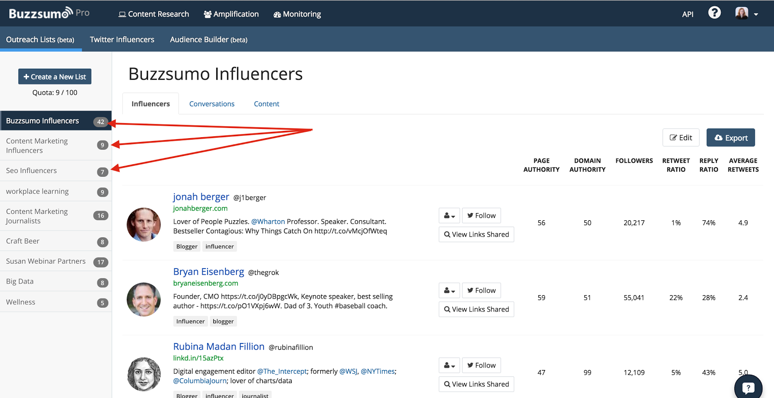Click the 42 count badge on Buzzsumo Influencers
Screen dimensions: 774x398
pyautogui.click(x=101, y=122)
